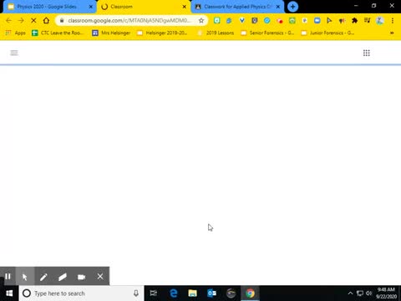Select the eraser tool in recorder toolbar
This screenshot has height=301, width=401.
click(63, 277)
